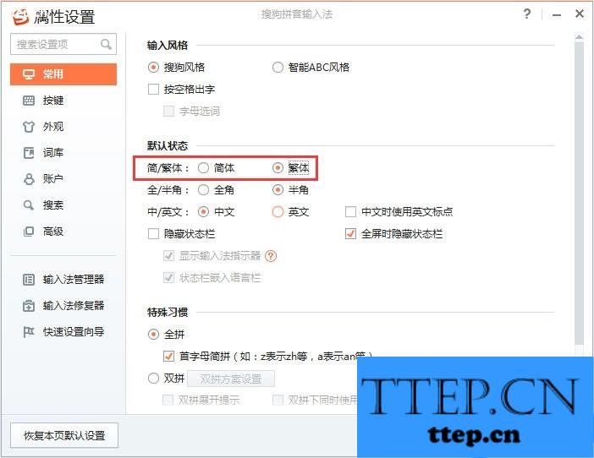
Task: Click 恢复本页默认设置 button
Action: tap(64, 435)
